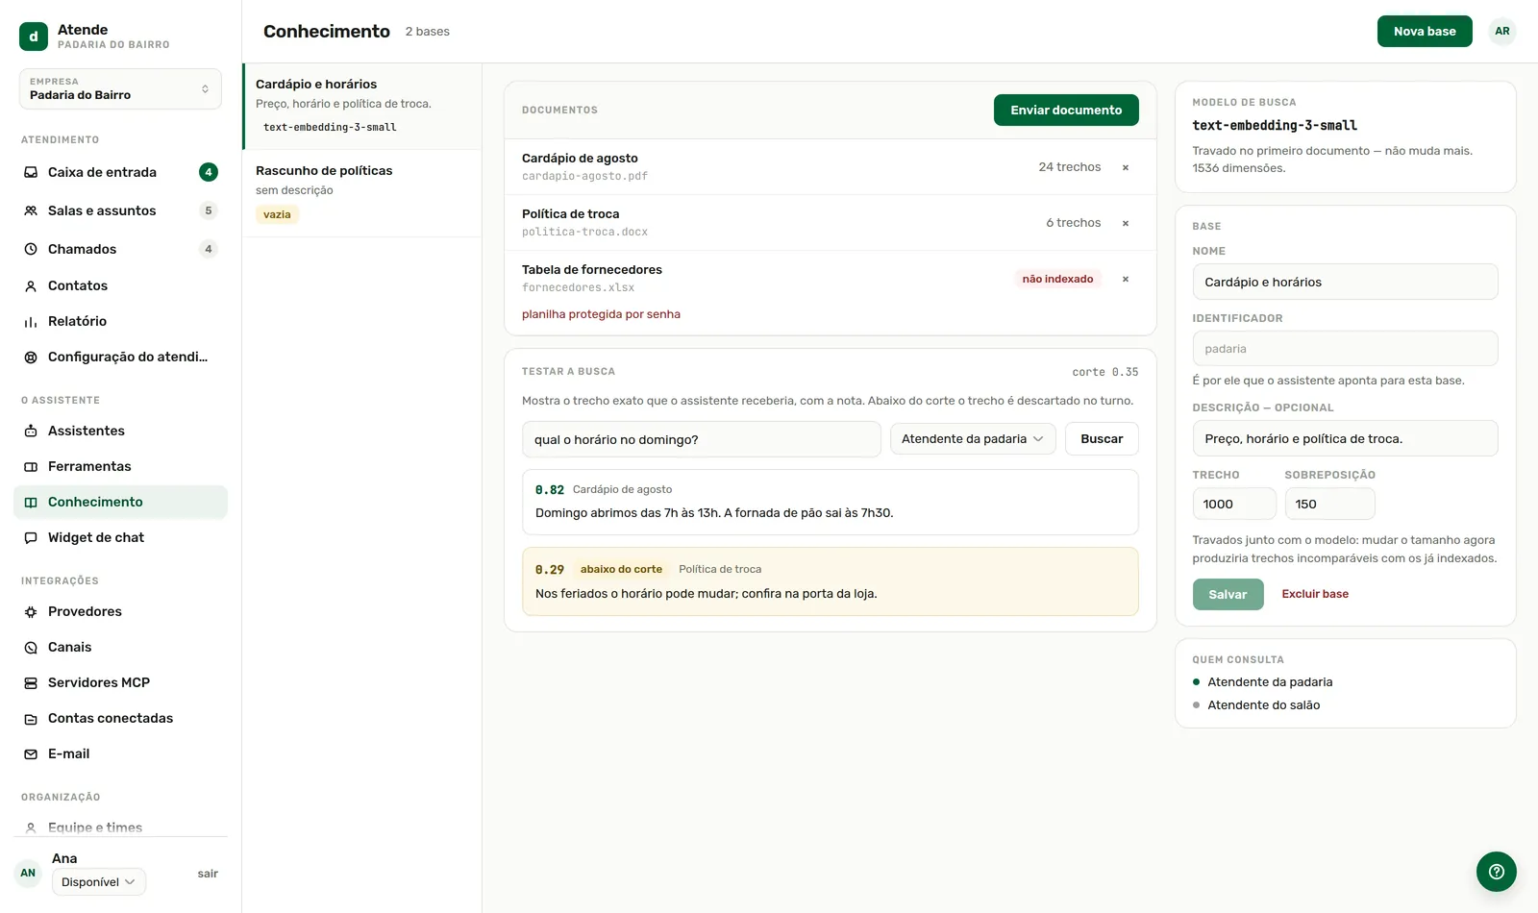Image resolution: width=1538 pixels, height=913 pixels.
Task: Click the Canais icon
Action: 31,647
